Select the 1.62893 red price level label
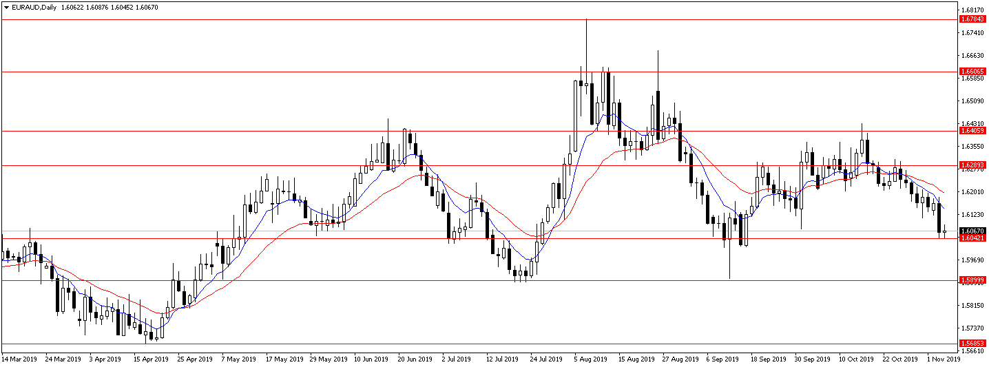The width and height of the screenshot is (989, 367). (x=973, y=165)
